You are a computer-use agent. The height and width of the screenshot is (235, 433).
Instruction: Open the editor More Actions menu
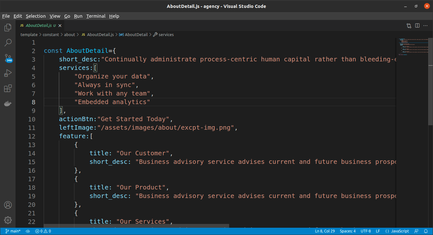tap(426, 26)
